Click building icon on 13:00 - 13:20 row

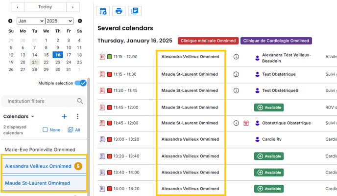coord(102,139)
